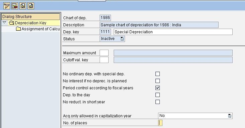Screen dimensions: 245x128
Task: Go to next entry icon
Action: point(31,6)
